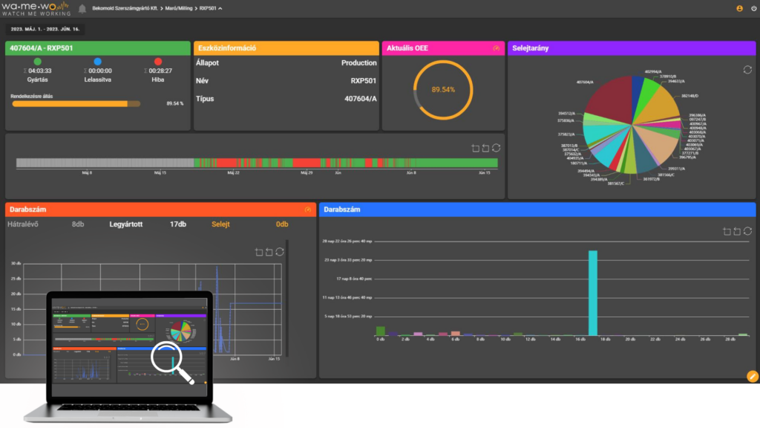Viewport: 760px width, 428px height.
Task: Click the 30 db axis label on line chart
Action: click(x=16, y=264)
